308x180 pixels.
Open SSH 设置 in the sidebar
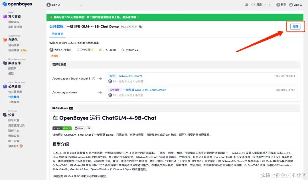[x=14, y=141]
